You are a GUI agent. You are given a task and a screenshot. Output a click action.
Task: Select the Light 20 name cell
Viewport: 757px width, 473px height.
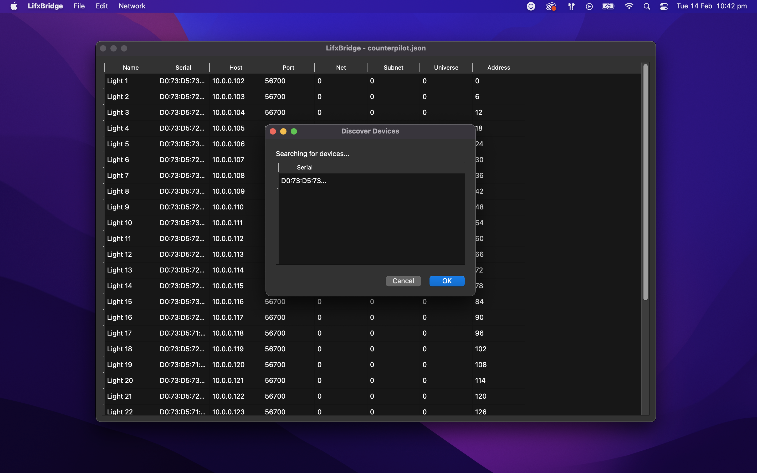coord(130,381)
